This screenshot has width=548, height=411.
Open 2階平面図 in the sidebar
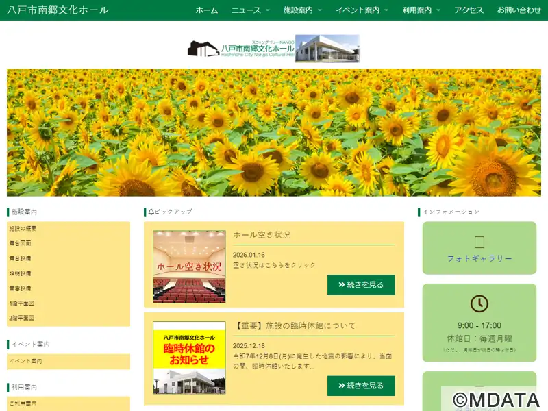coord(22,318)
